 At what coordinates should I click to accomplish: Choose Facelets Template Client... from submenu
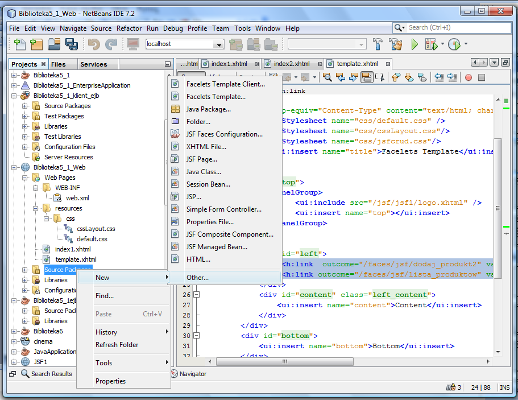(226, 84)
